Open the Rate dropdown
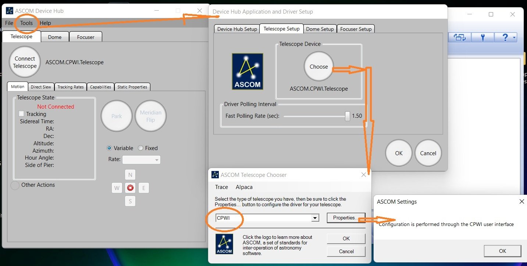The width and height of the screenshot is (527, 266). 141,160
